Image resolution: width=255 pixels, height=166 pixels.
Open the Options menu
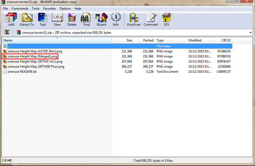coord(65,8)
